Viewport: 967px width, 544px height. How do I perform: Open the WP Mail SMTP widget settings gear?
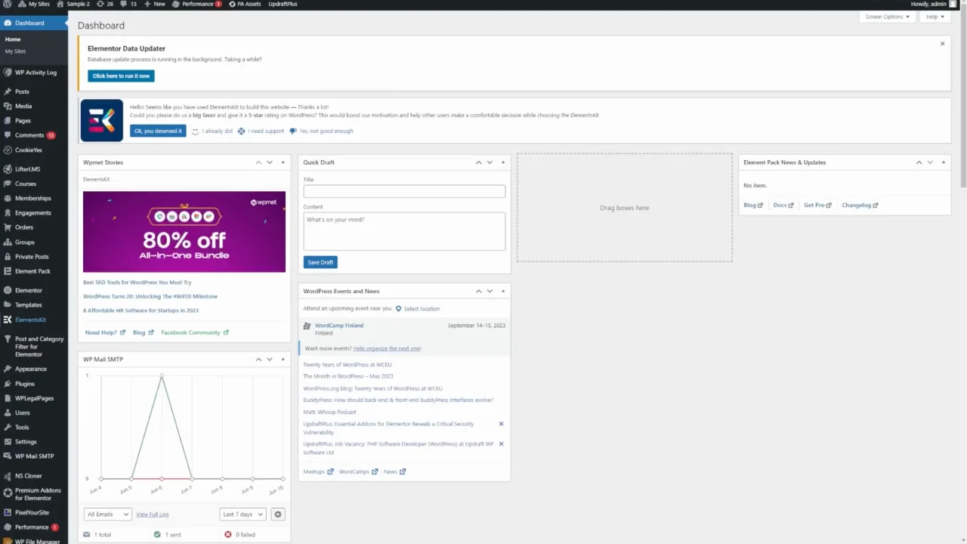(x=277, y=515)
